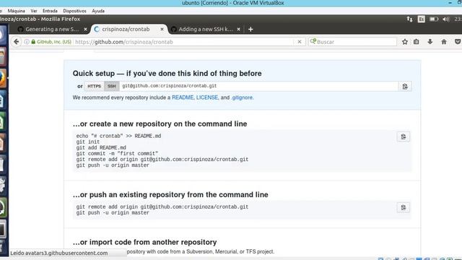Show bookmarks list icon in the toolbar
Viewport: 462px width, 260px height.
(416, 42)
